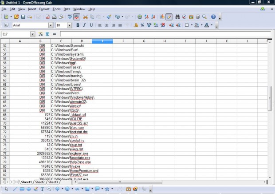Select the Text tool on drawing toolbar
Viewport: 275px width, 194px height.
pos(42,189)
